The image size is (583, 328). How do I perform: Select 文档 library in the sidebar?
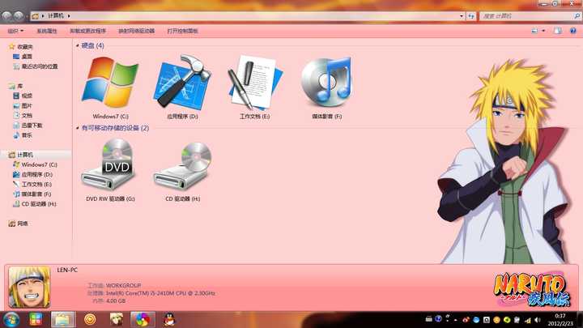coord(27,116)
